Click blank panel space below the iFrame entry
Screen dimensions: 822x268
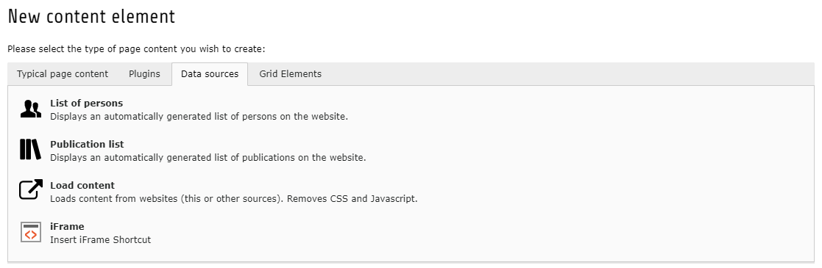pos(411,253)
